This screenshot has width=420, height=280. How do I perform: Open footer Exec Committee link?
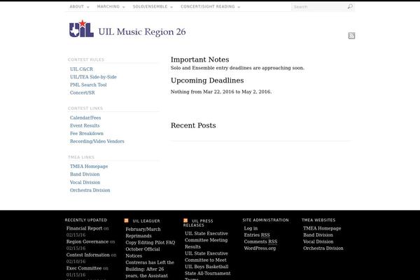tap(84, 268)
